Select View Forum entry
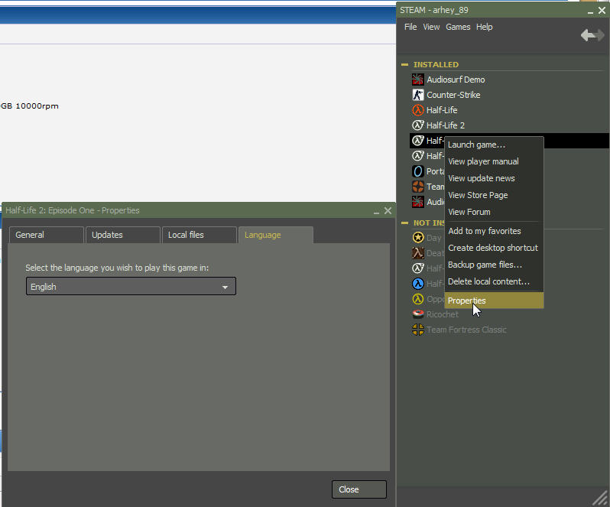The height and width of the screenshot is (507, 610). click(x=494, y=212)
